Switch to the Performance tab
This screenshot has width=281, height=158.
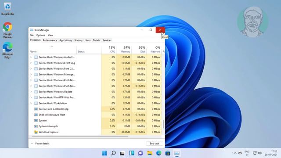click(50, 40)
